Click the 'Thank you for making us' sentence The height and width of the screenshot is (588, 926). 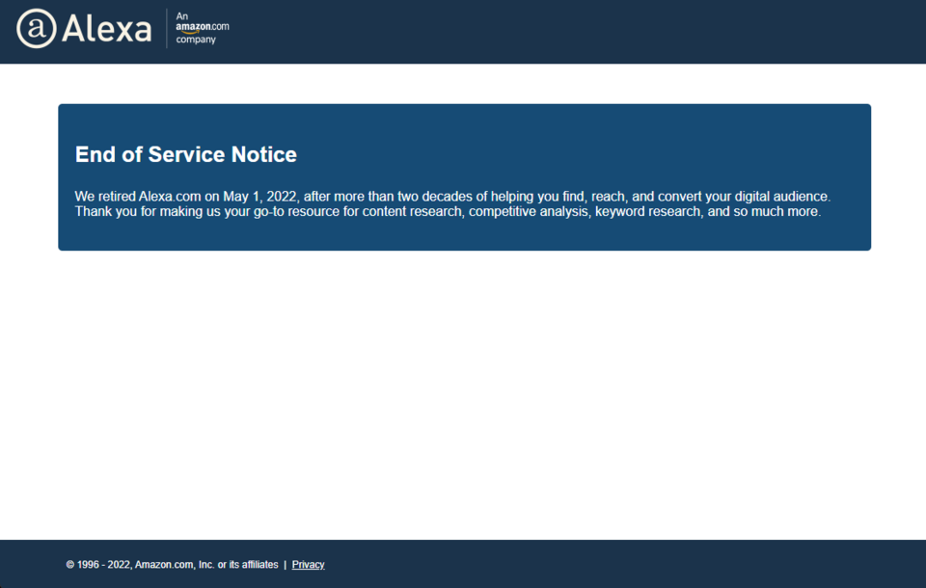448,211
